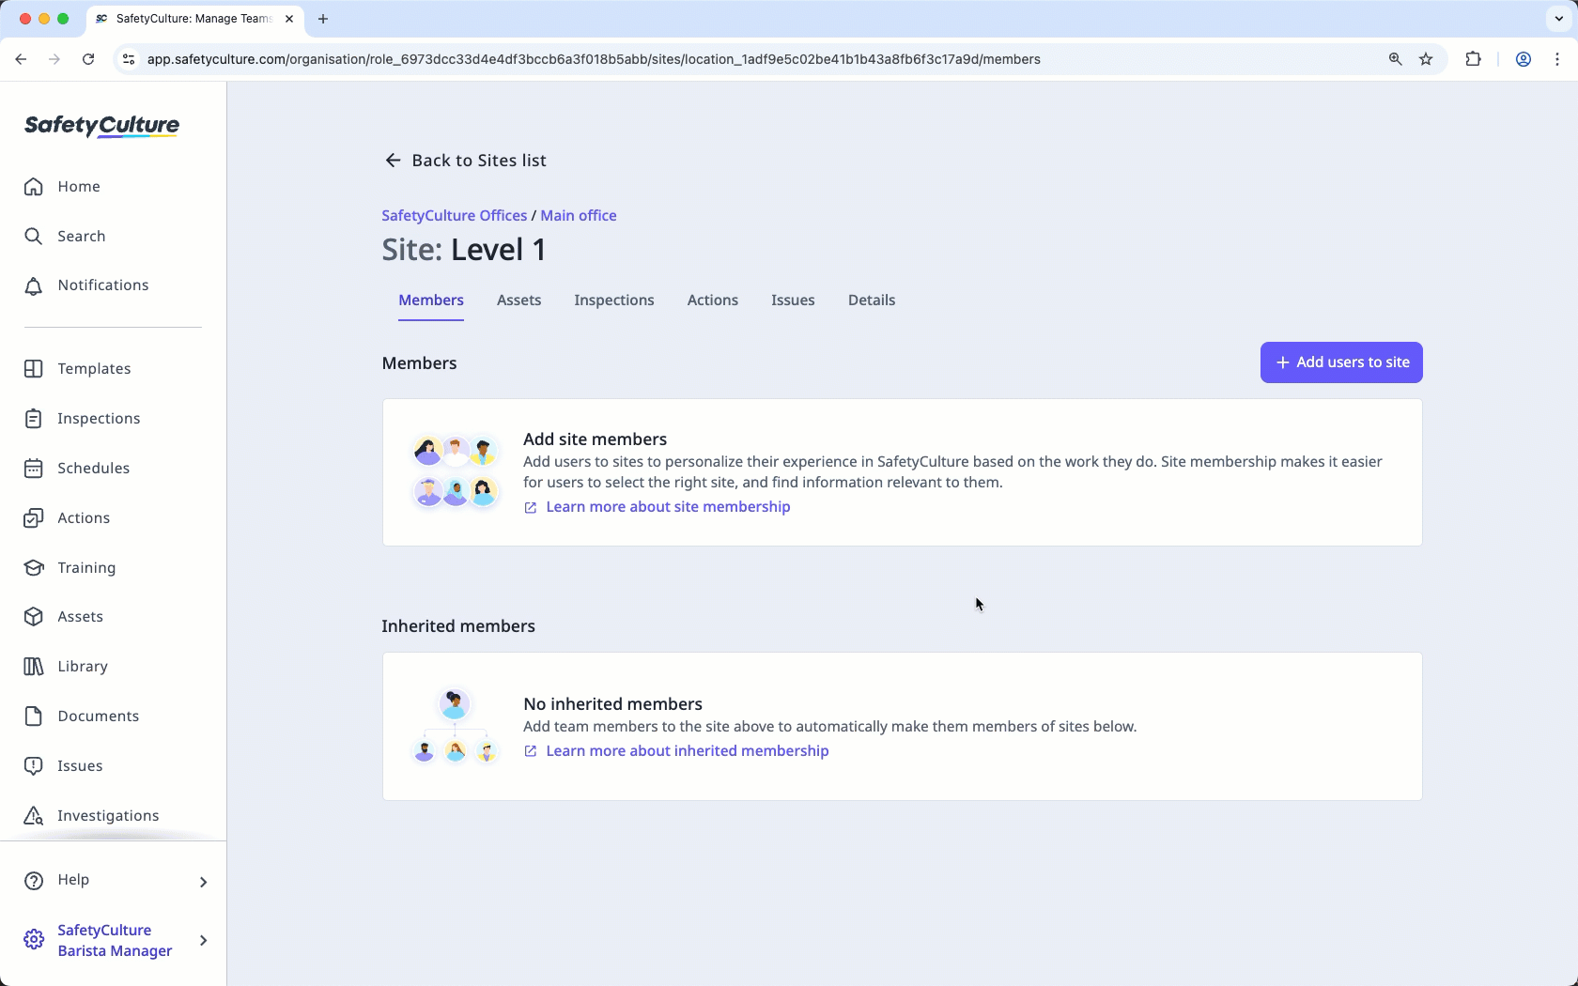Click the Templates icon in sidebar

[x=34, y=369]
